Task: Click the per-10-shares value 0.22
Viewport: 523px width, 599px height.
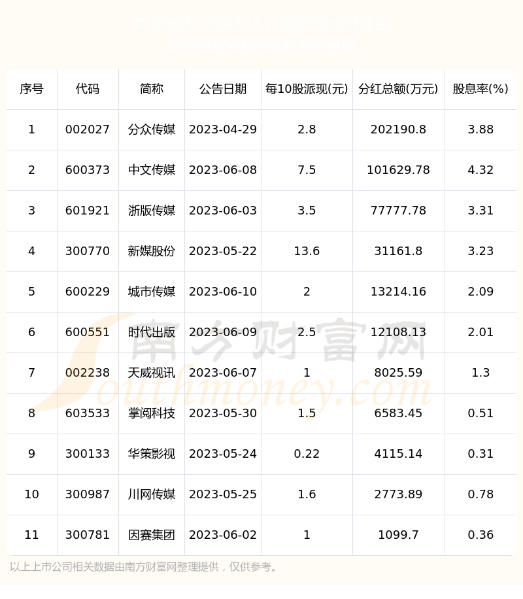Action: tap(307, 453)
